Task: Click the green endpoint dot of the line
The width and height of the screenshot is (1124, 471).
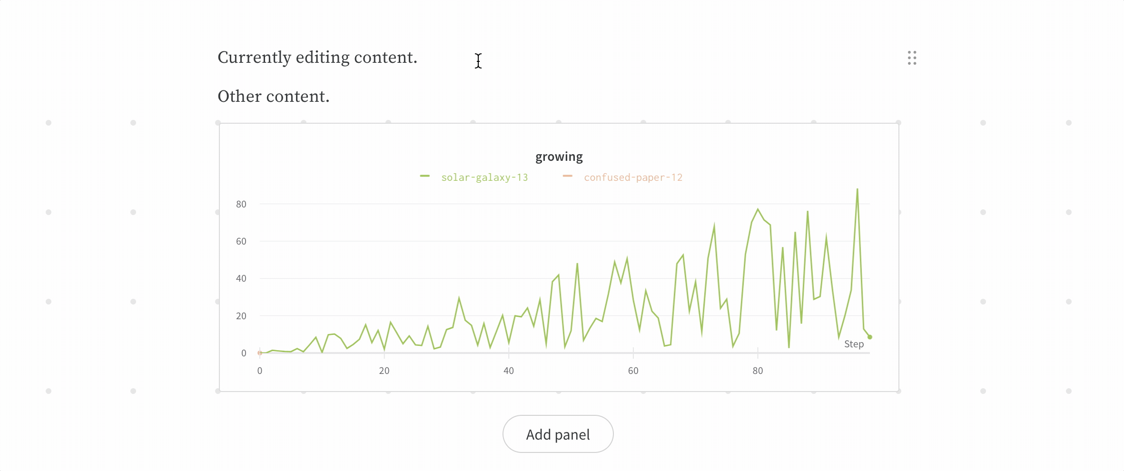Action: pyautogui.click(x=870, y=337)
